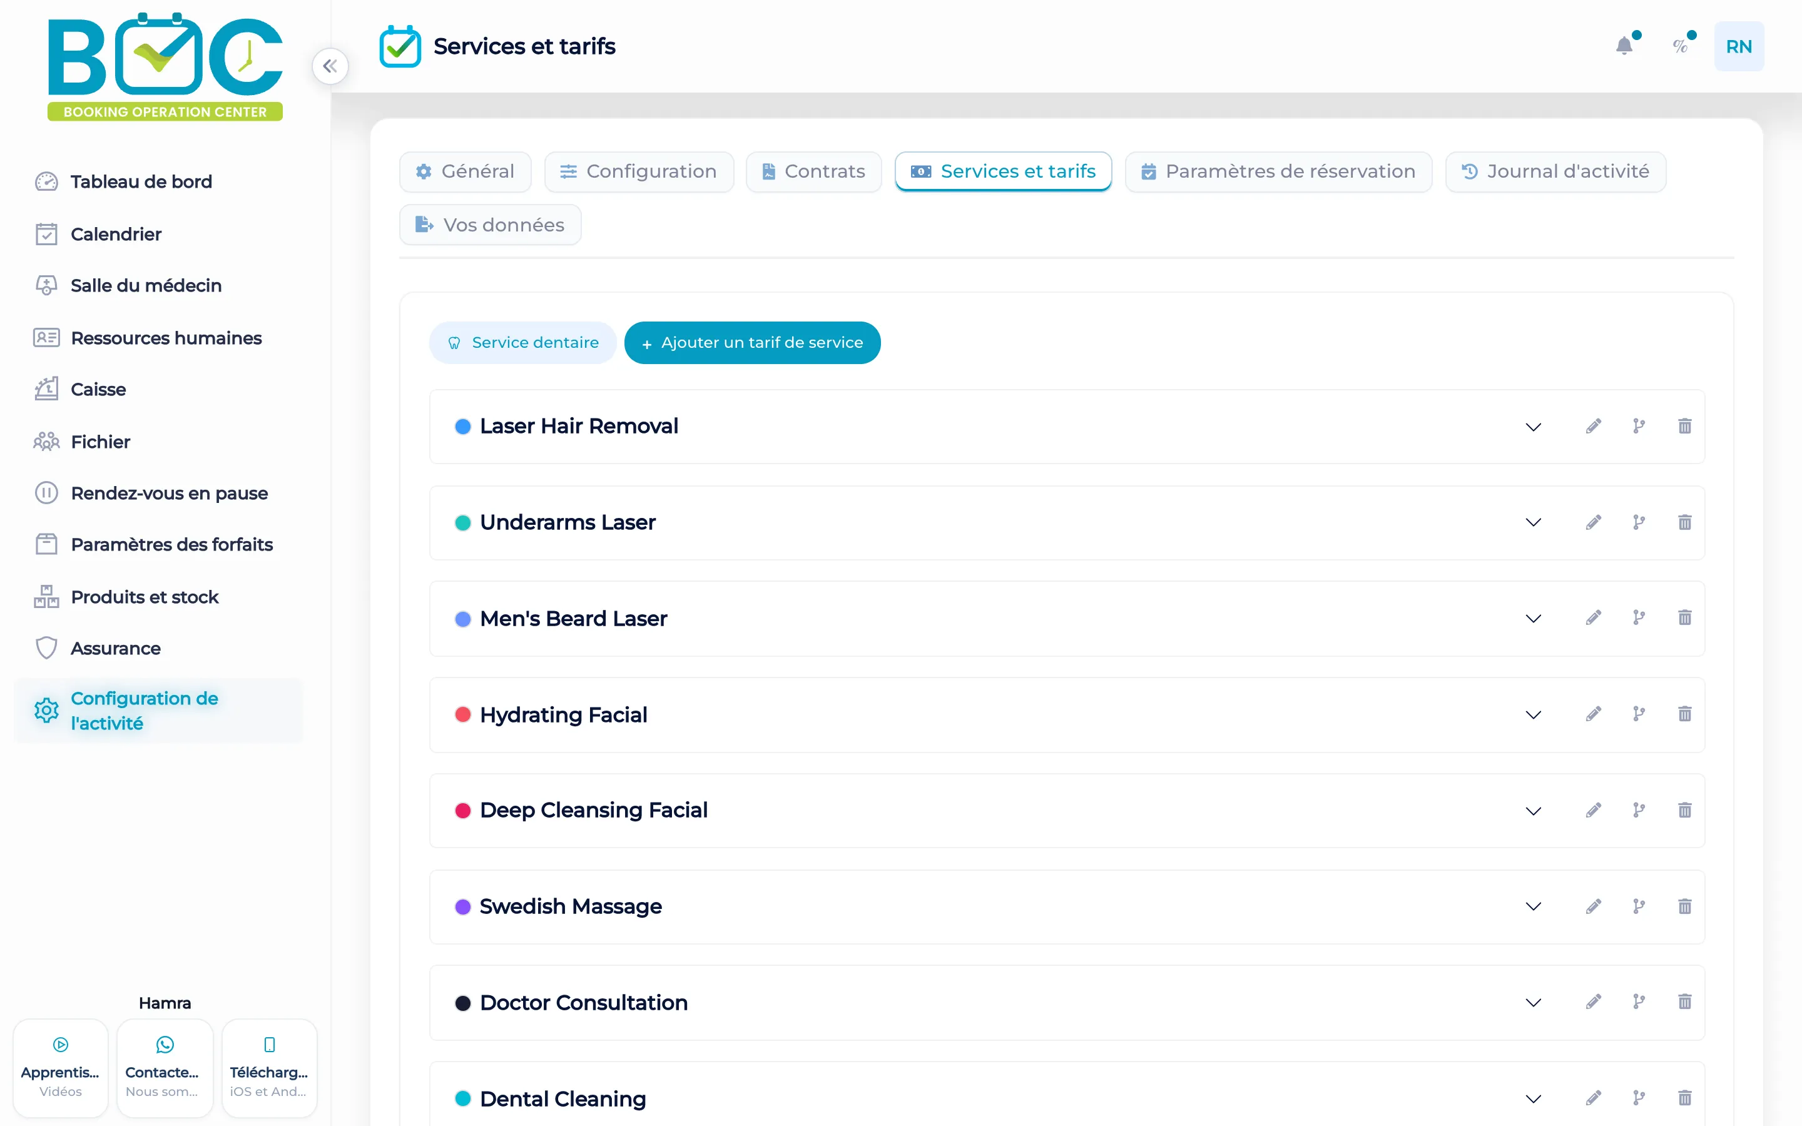
Task: Open the Contactez-nous WhatsApp card
Action: 165,1067
